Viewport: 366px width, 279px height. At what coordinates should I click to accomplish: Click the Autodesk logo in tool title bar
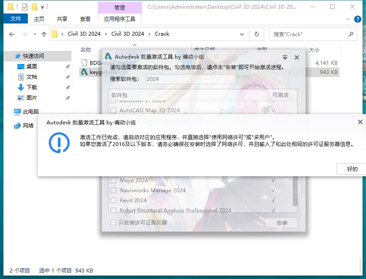pos(108,56)
